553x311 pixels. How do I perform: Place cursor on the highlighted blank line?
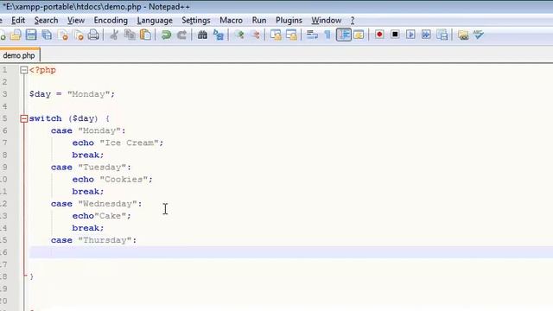(291, 252)
